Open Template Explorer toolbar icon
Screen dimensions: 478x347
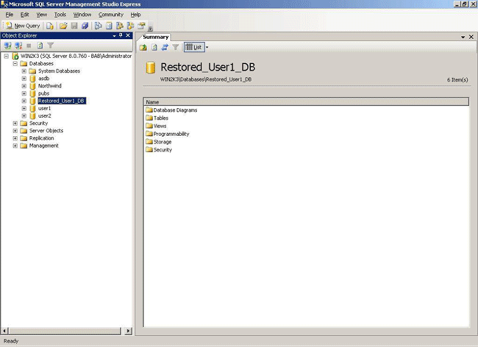[131, 26]
